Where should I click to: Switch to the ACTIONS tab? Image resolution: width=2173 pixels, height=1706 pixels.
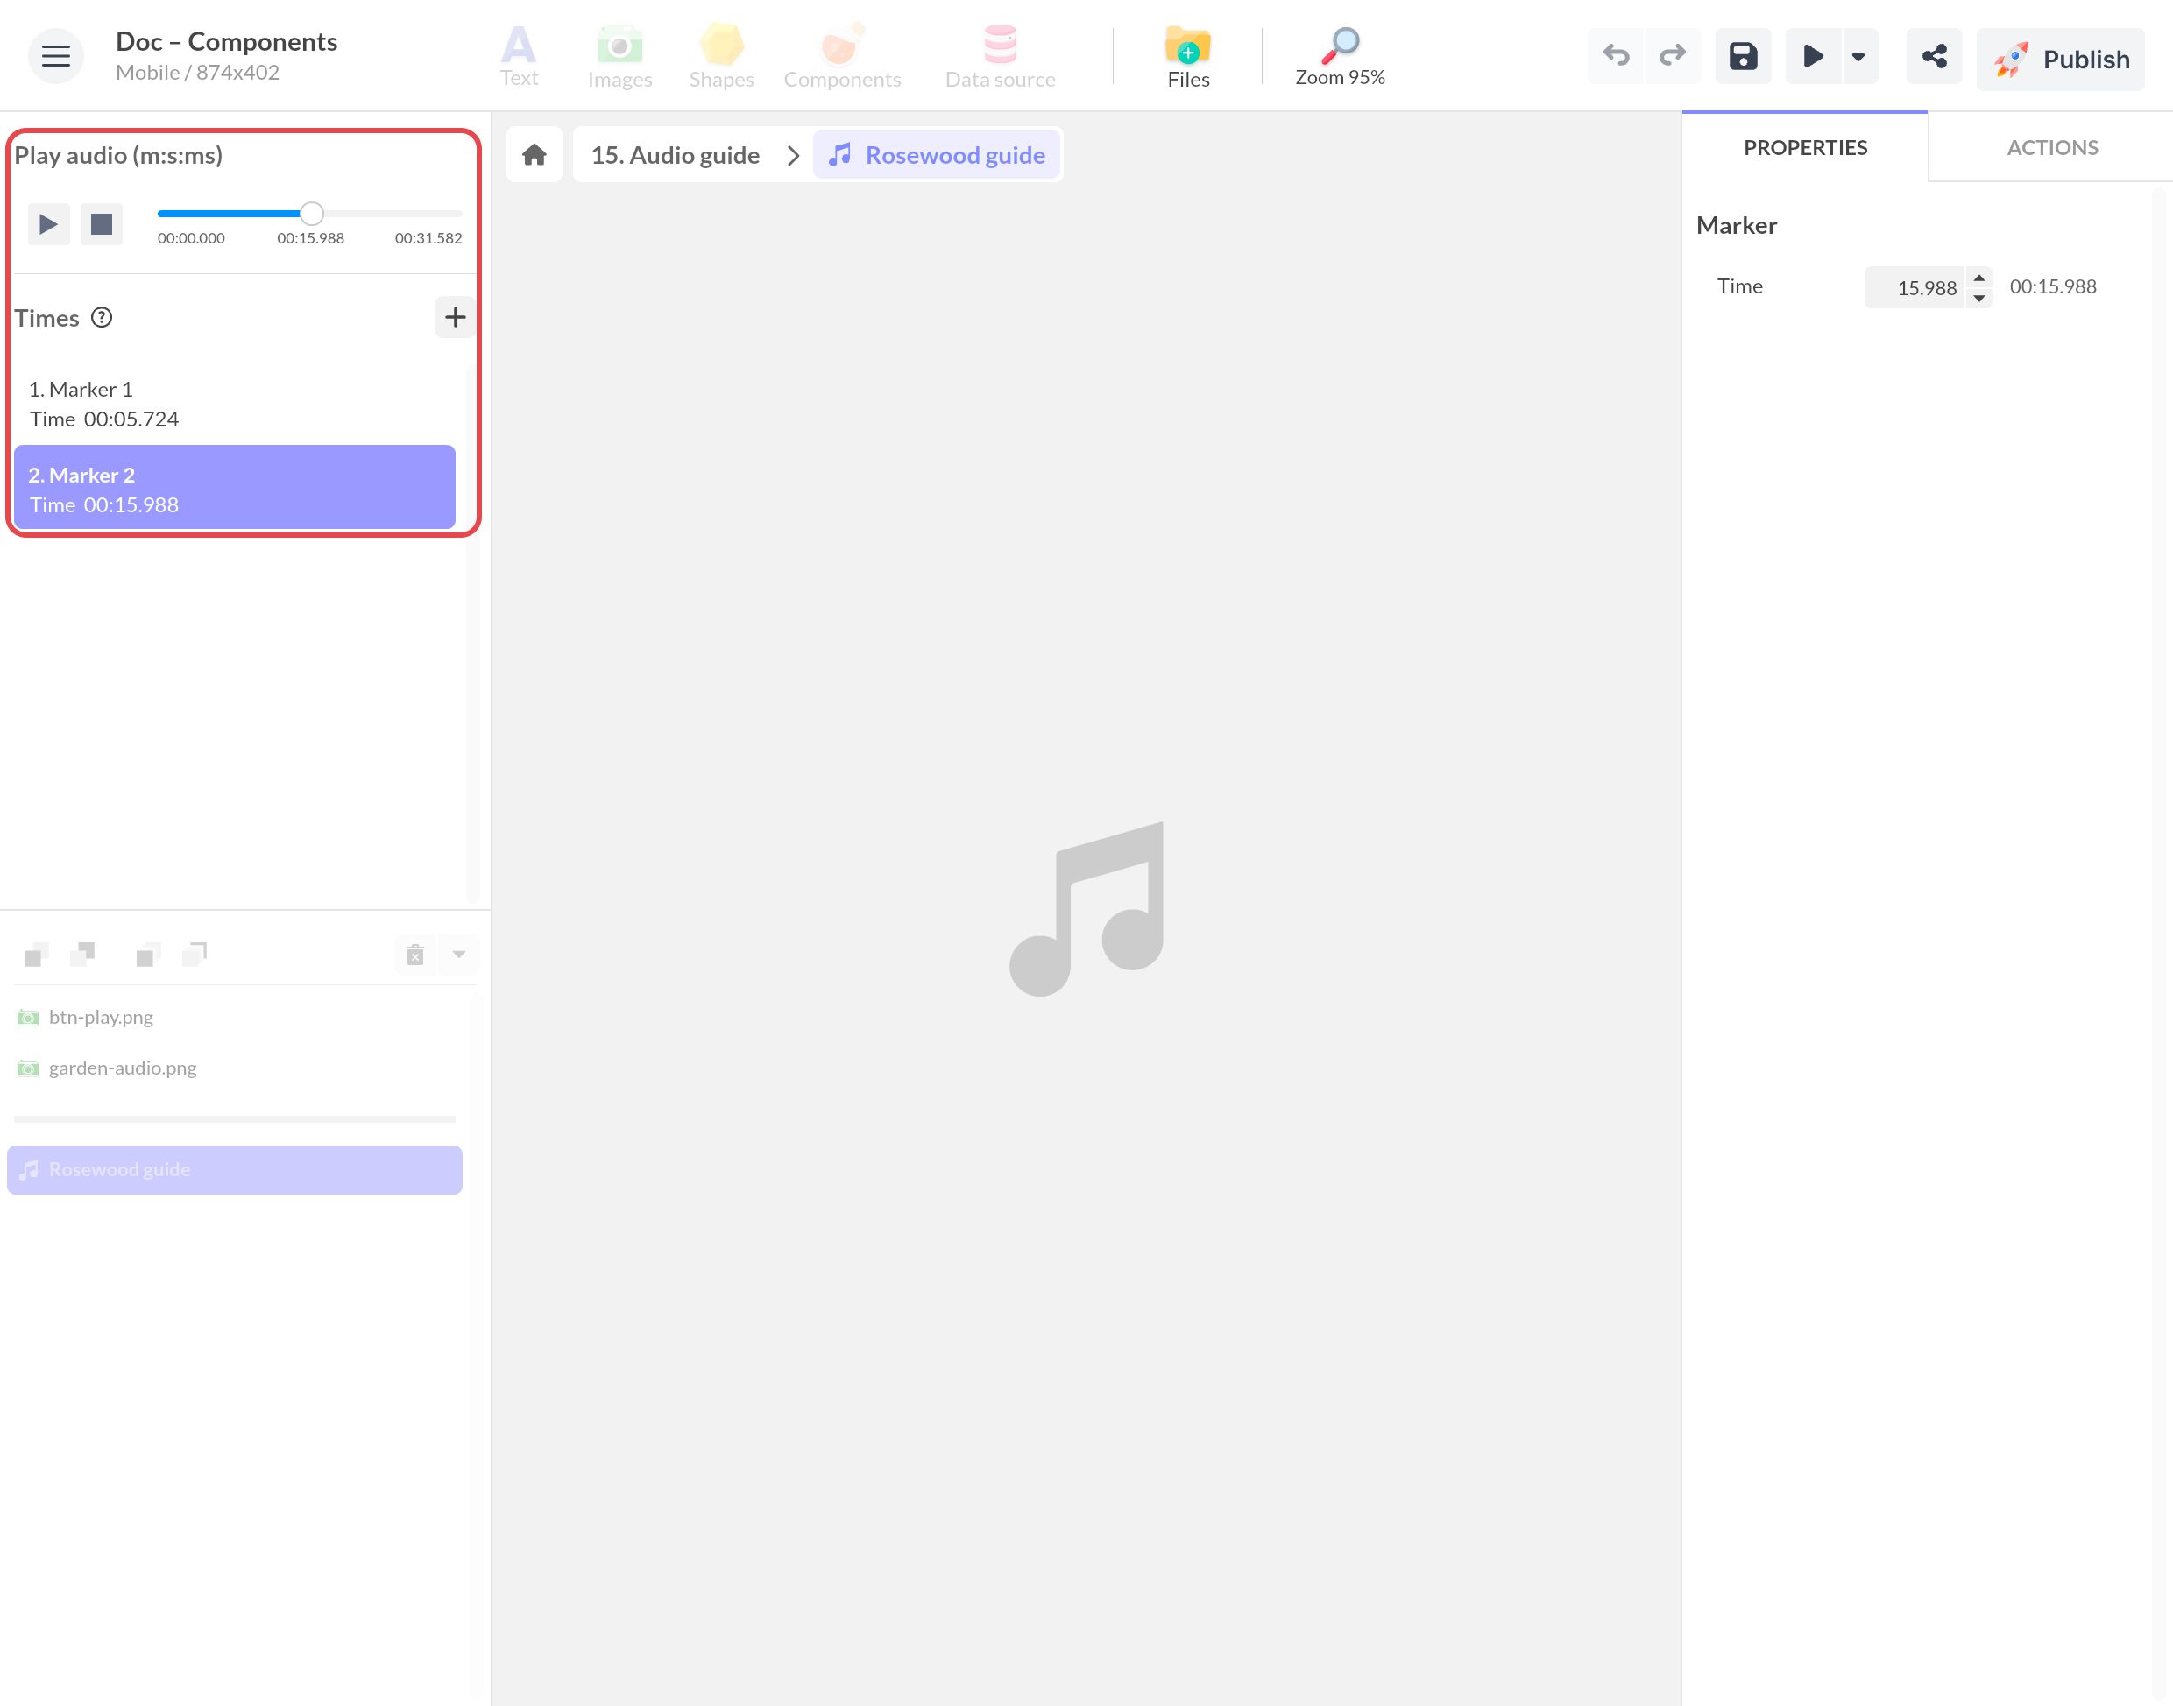coord(2051,148)
